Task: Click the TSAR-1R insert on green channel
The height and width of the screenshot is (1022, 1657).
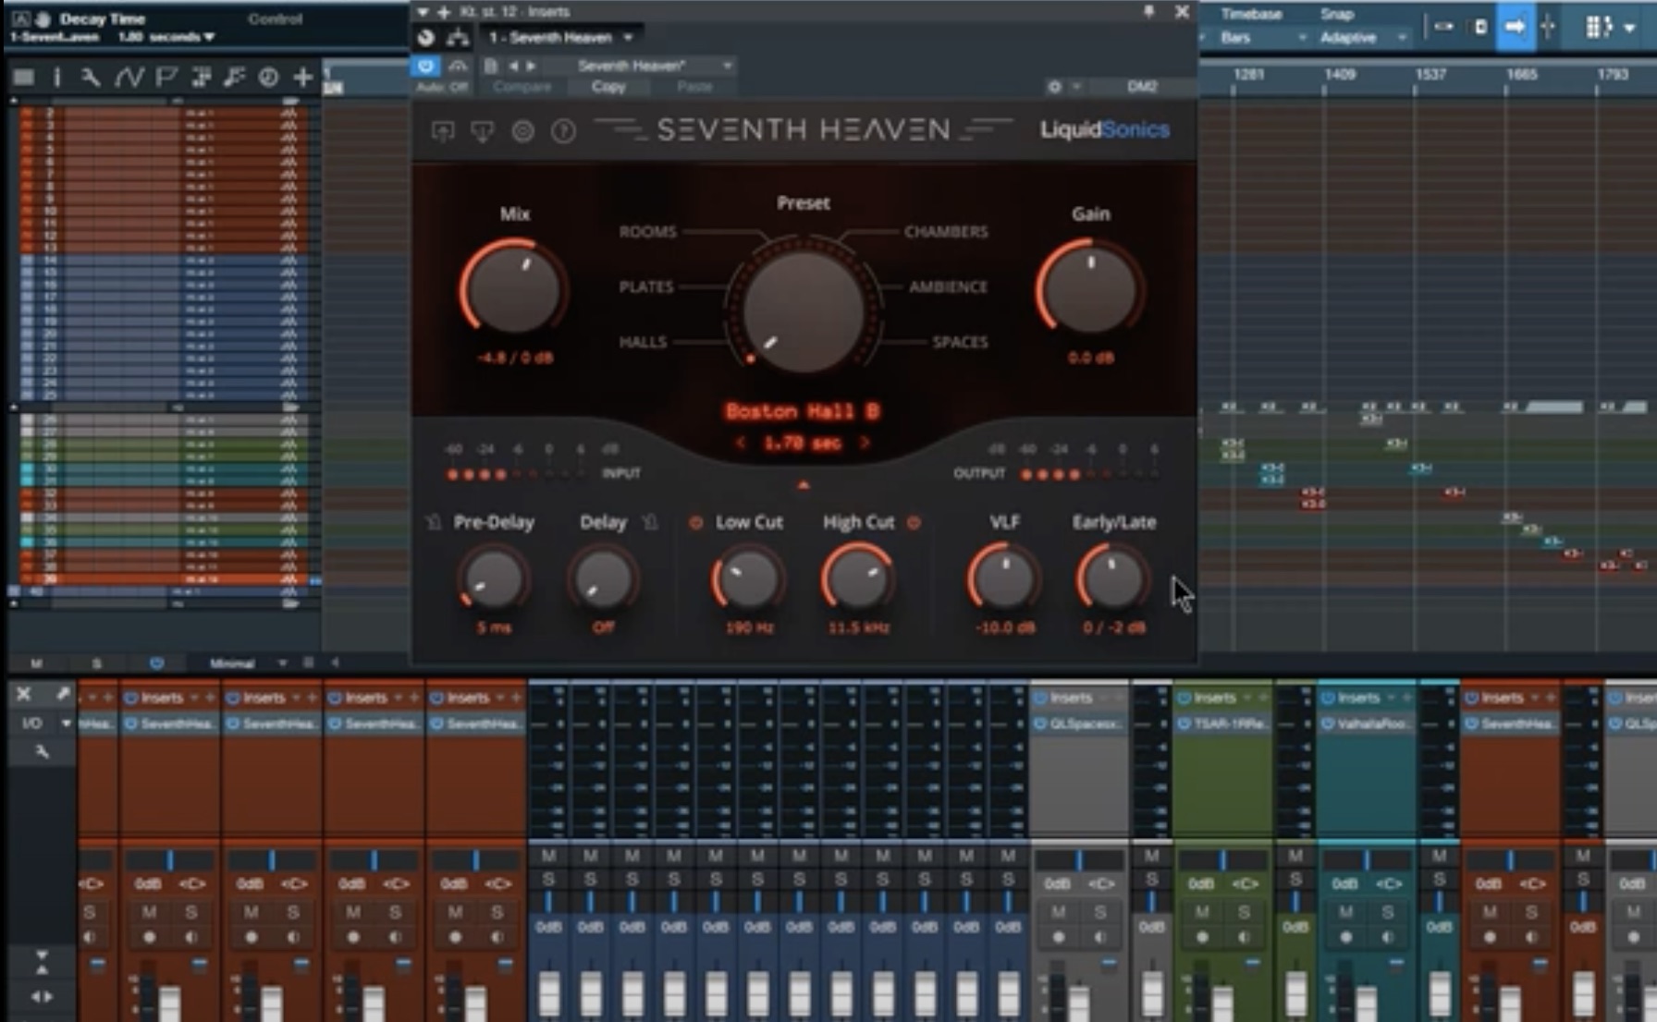Action: pos(1223,724)
